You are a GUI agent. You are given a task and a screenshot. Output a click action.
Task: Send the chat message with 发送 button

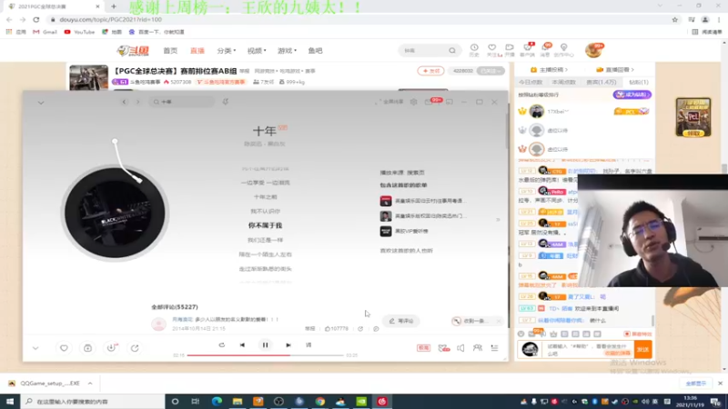[x=642, y=349]
